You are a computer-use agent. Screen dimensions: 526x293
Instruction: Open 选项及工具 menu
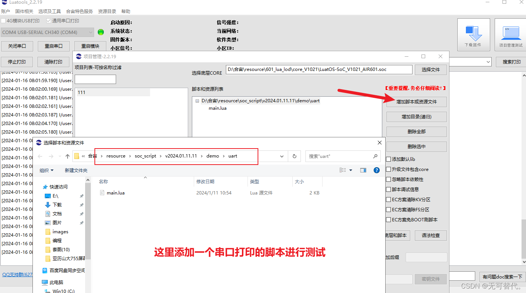coord(50,12)
